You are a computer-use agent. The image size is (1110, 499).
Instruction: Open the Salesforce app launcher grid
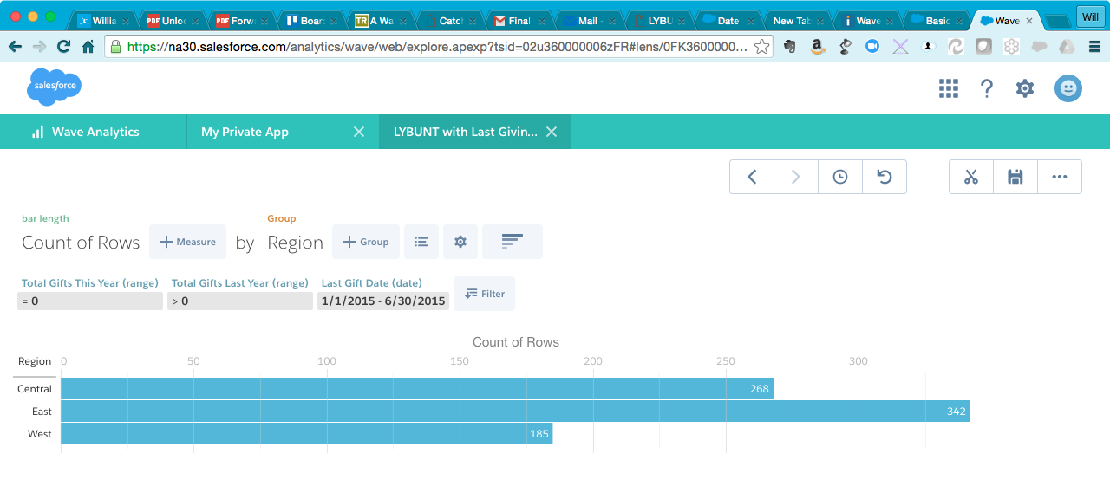point(948,87)
